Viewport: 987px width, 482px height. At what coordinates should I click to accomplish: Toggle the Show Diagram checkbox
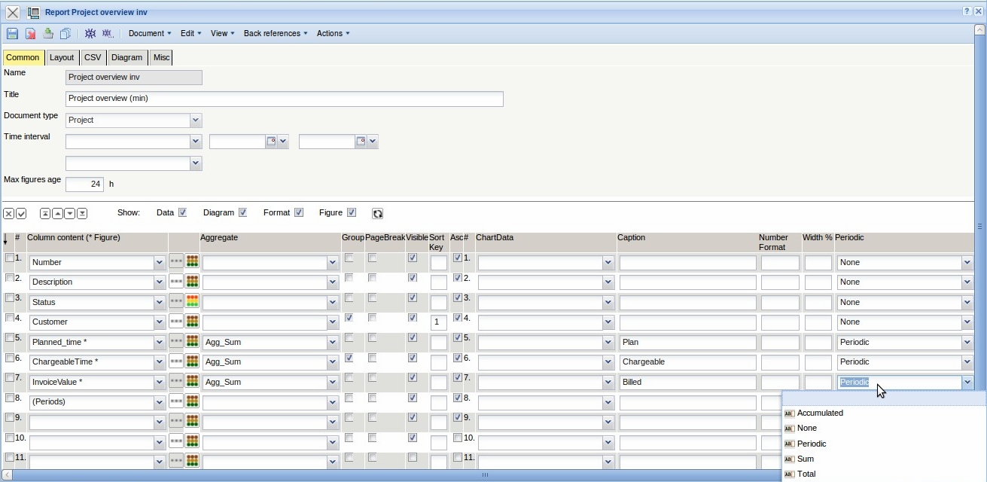click(x=242, y=213)
